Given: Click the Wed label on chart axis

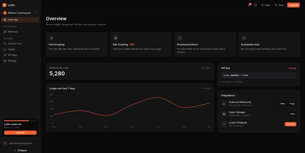Looking at the screenshot, I should [x=106, y=127].
